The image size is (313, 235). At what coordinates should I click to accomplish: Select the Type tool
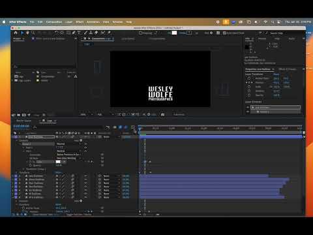[79, 33]
